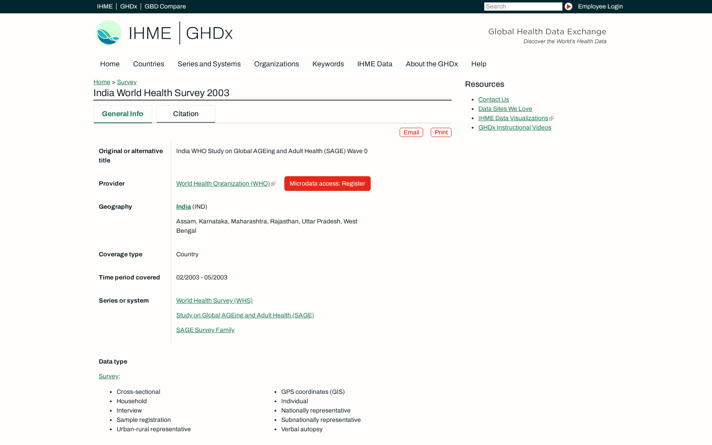Open the About the GHDx menu
This screenshot has height=445, width=712.
coord(432,64)
